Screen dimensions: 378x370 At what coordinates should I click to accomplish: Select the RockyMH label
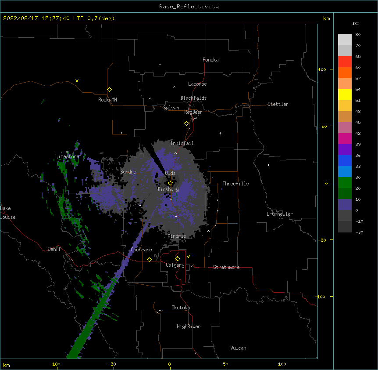tap(107, 100)
